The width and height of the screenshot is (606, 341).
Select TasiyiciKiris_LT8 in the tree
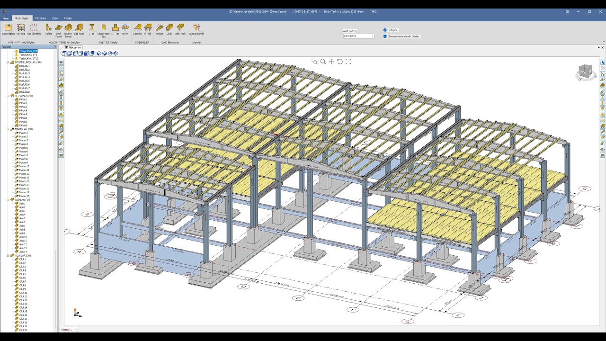(x=28, y=51)
